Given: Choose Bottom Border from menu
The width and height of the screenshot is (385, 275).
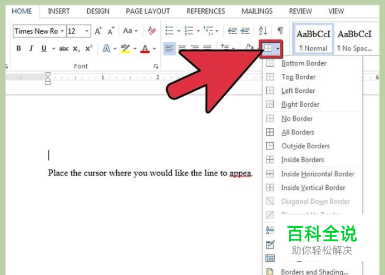Looking at the screenshot, I should [x=313, y=63].
